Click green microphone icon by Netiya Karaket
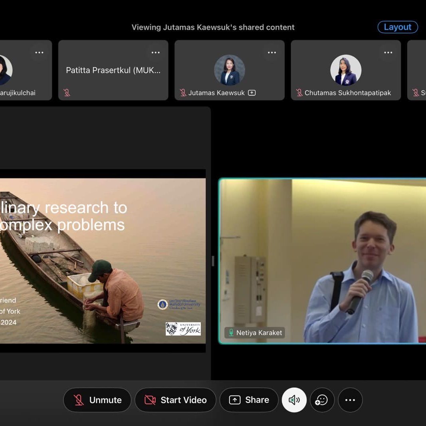 [231, 333]
